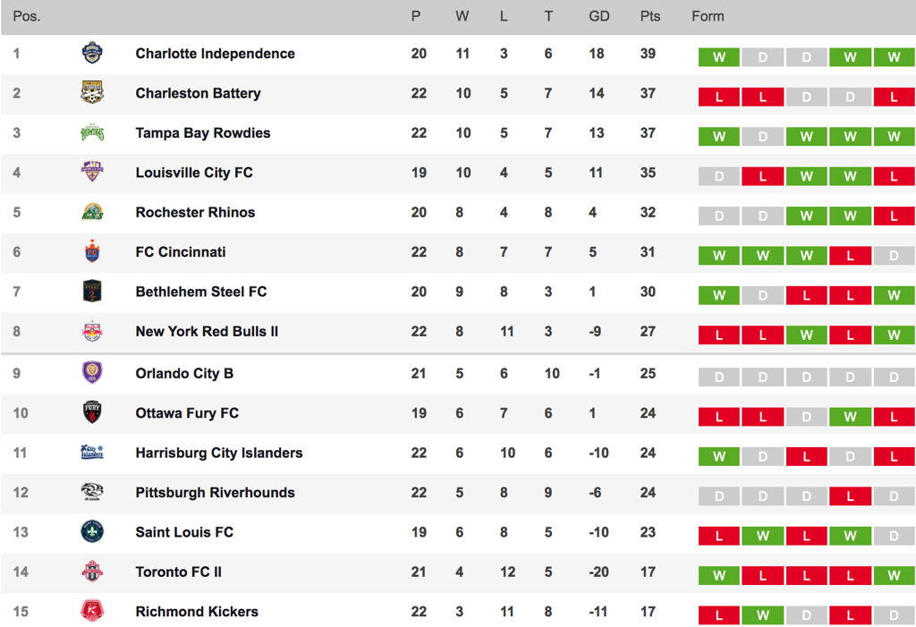This screenshot has width=916, height=627.
Task: Sort table by Pts column header
Action: click(649, 16)
